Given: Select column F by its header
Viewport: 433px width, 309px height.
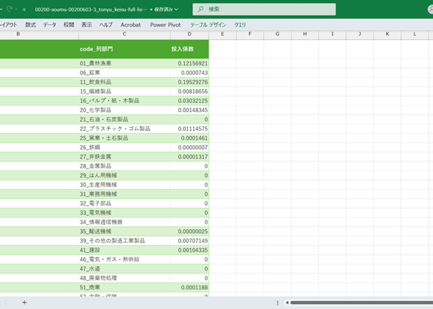Looking at the screenshot, I should (x=250, y=34).
